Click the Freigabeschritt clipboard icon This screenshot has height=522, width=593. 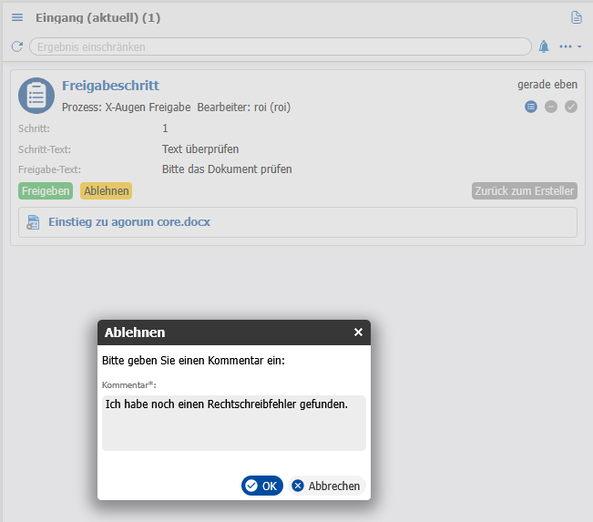(36, 96)
